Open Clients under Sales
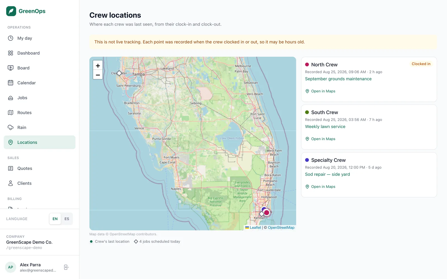This screenshot has width=447, height=279. 39,183
